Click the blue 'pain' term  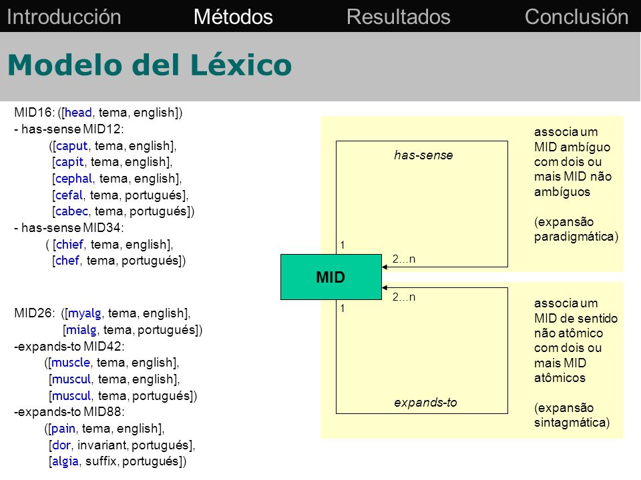point(63,429)
